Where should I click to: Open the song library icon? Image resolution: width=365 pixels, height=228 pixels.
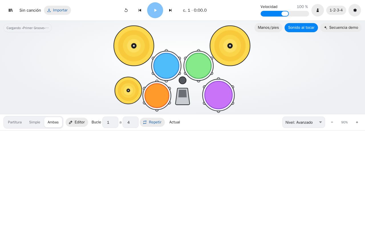point(11,10)
